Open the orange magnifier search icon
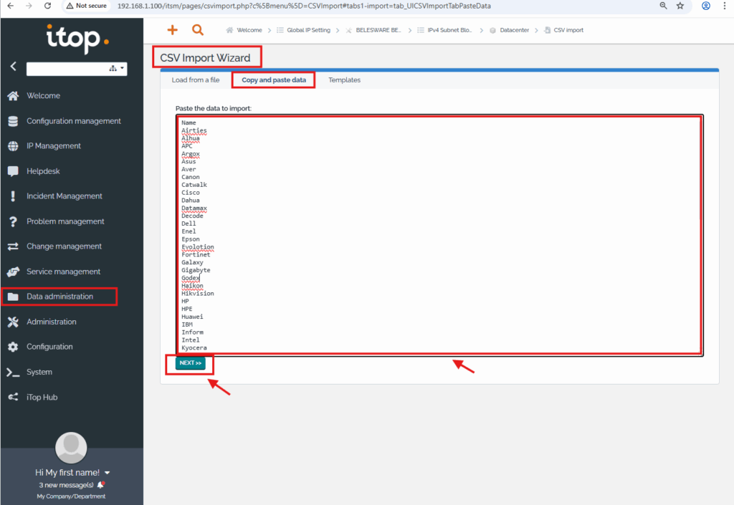The height and width of the screenshot is (505, 734). click(198, 30)
